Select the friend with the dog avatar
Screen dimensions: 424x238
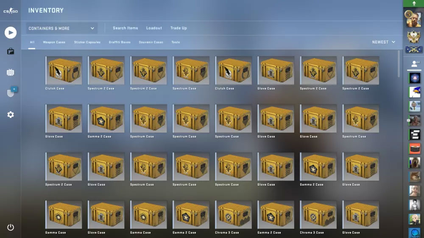(x=415, y=162)
